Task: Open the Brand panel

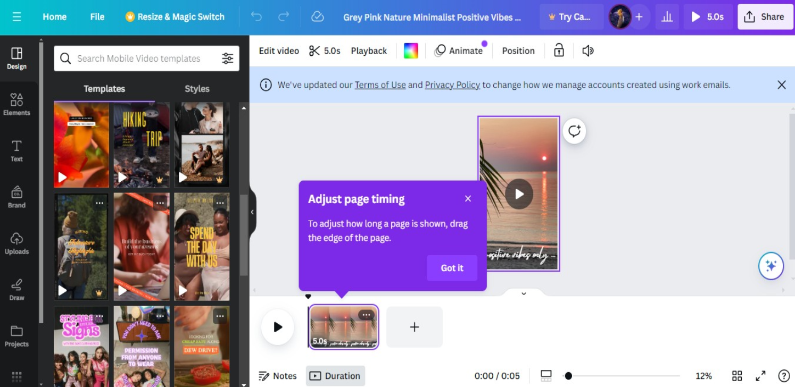Action: click(16, 197)
